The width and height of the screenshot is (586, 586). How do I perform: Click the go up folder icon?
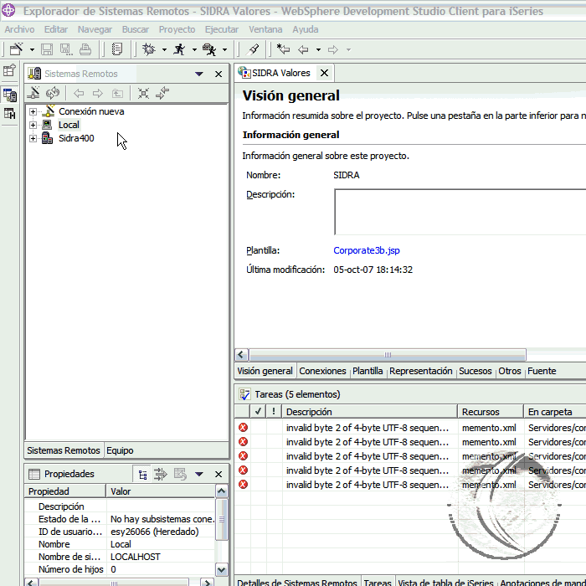(117, 93)
